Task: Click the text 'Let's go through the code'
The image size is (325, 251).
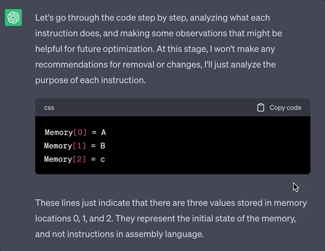Action: click(85, 18)
